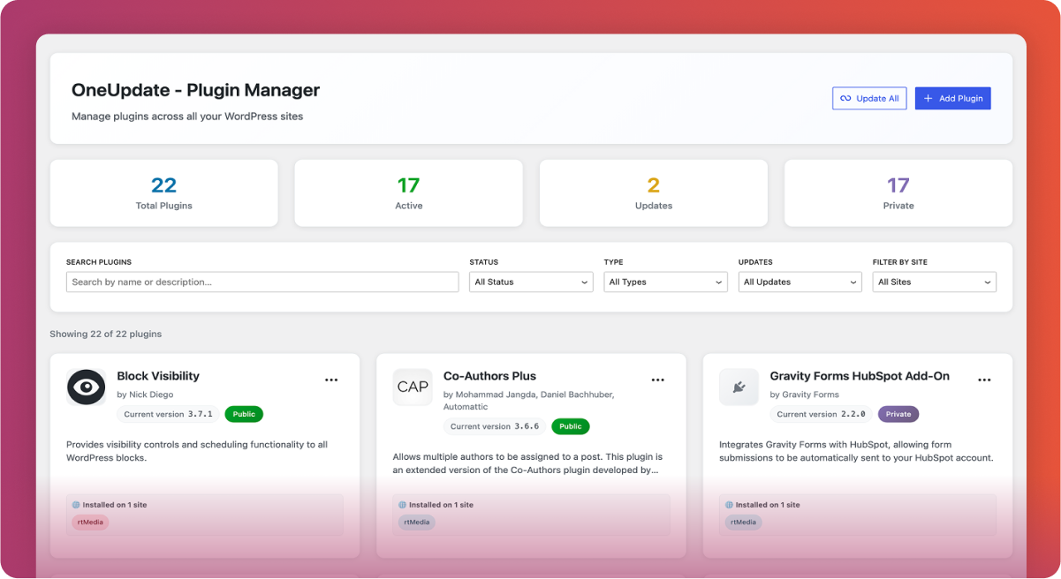Click the globe icon in Block Visibility card

(76, 505)
